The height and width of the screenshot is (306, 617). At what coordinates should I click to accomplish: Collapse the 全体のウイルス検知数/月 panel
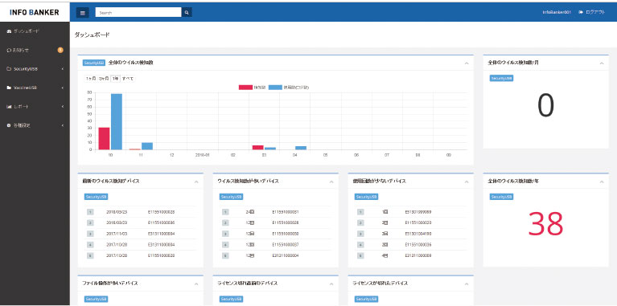coord(602,63)
